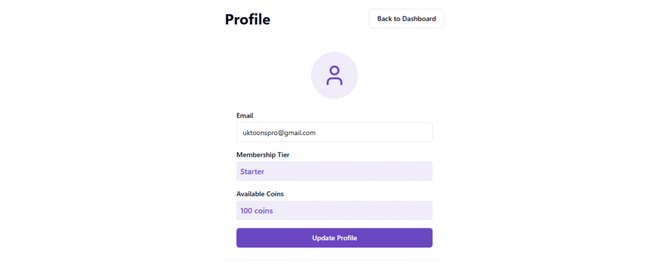
Task: Place cursor in the uktoonspro@gmail.com text
Action: pyautogui.click(x=279, y=132)
